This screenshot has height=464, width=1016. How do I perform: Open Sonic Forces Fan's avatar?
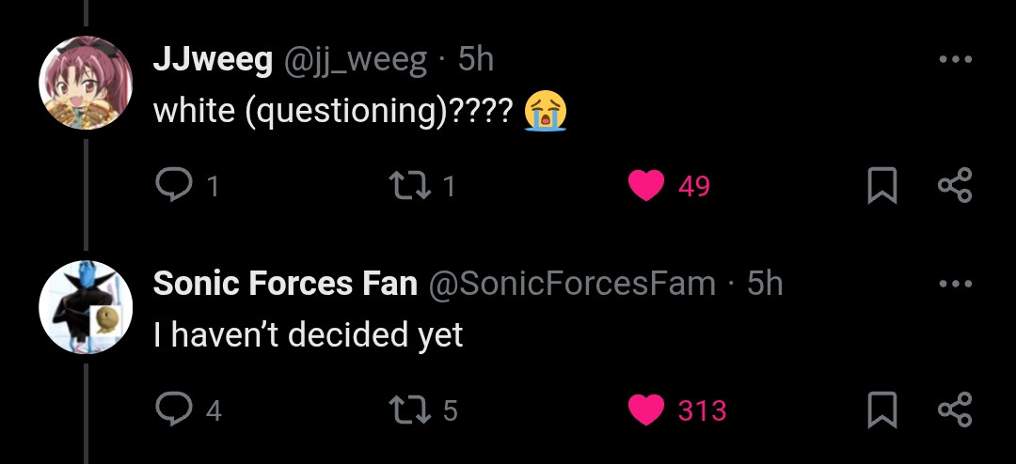tap(86, 307)
